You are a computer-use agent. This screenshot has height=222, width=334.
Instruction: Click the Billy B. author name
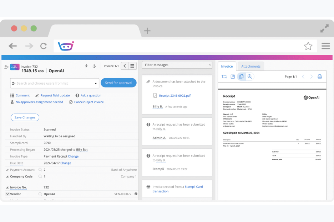pos(158,106)
